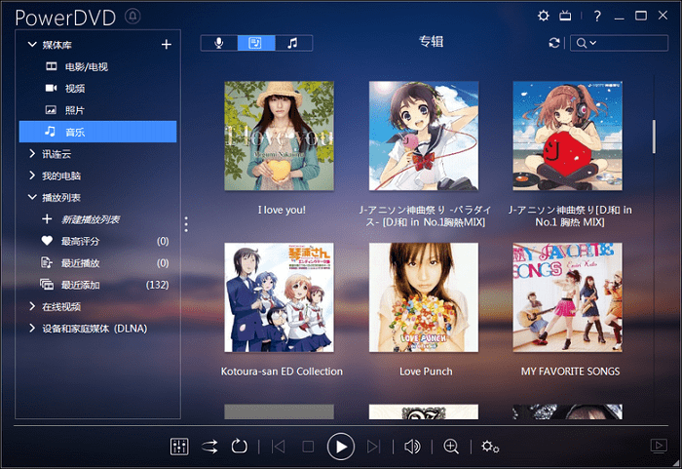Select 音乐 in the media library
Screen dimensions: 682x469
click(x=97, y=132)
